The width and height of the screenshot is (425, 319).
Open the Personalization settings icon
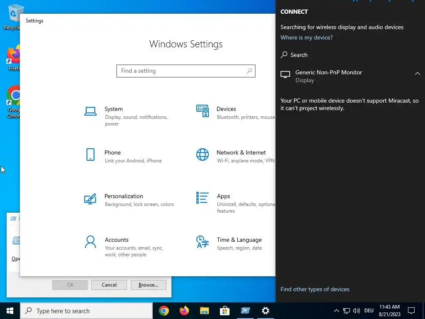tap(90, 199)
